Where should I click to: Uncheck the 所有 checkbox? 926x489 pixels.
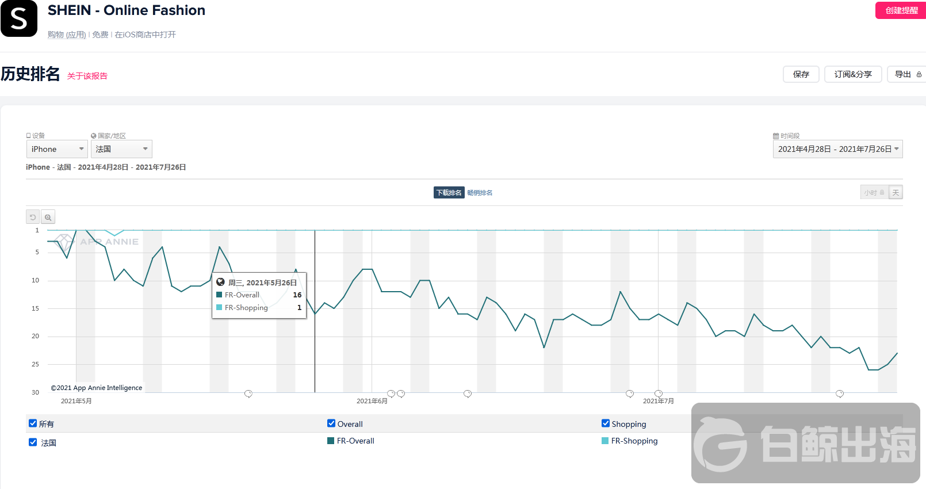pos(33,423)
